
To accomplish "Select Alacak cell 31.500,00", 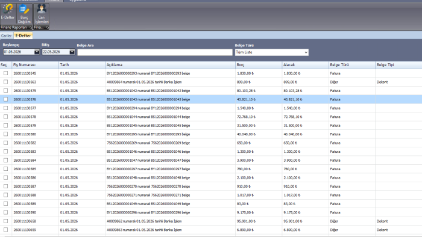I will (306, 125).
